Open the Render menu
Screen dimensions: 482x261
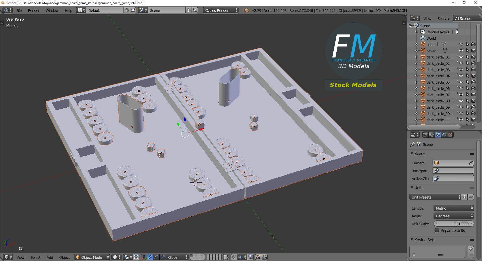(34, 10)
